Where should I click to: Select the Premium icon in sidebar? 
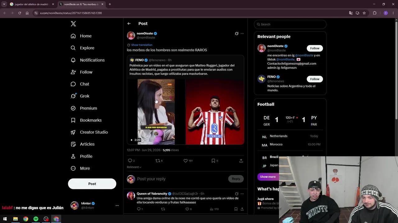point(73,108)
